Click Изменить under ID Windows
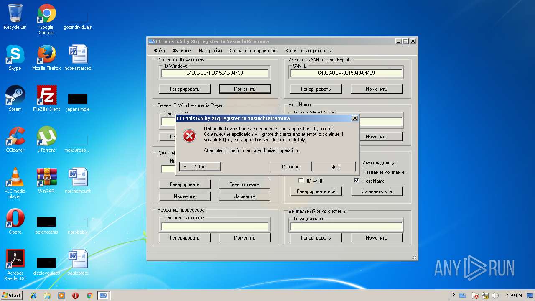Viewport: 535px width, 301px height. point(245,89)
